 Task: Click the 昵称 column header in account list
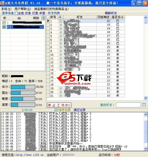(x=36, y=18)
